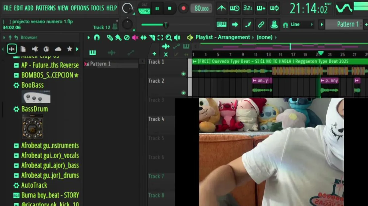Open playlist menu arrow
Screen dimensions: 368x206
tap(89, 37)
